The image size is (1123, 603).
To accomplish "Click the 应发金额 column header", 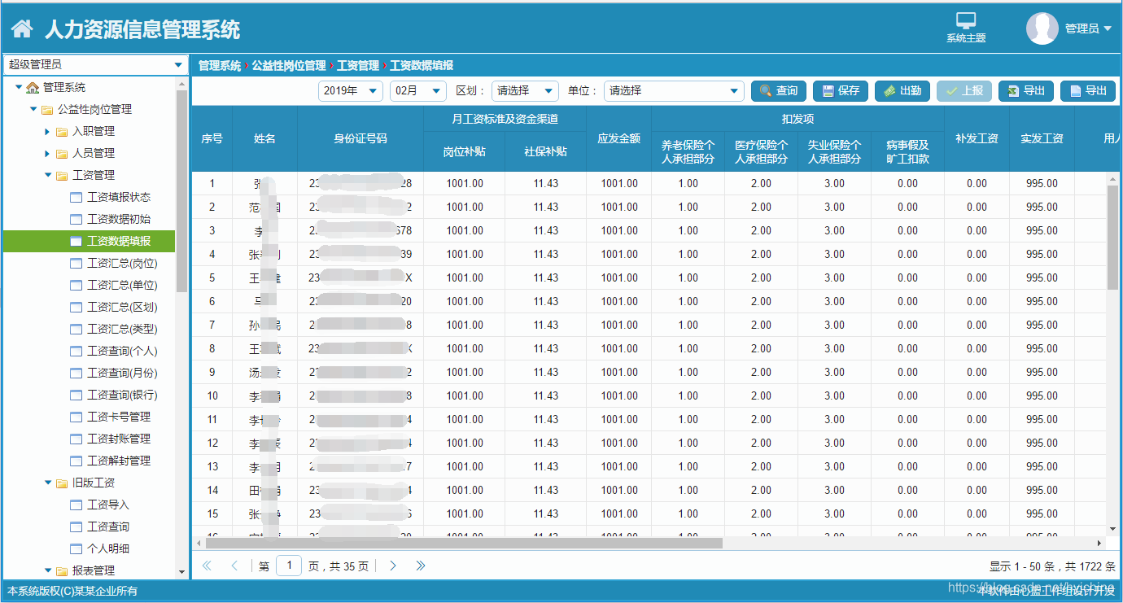I will coord(618,138).
